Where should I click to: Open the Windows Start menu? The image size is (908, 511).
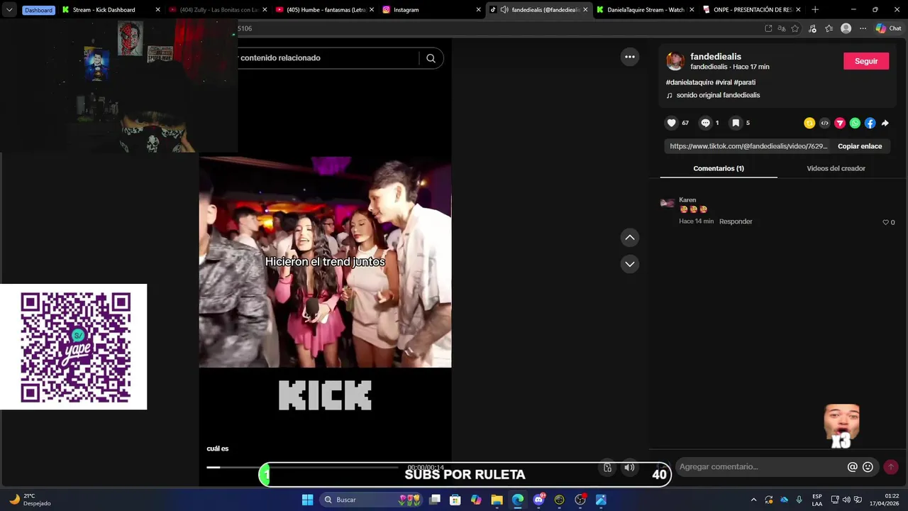point(307,500)
